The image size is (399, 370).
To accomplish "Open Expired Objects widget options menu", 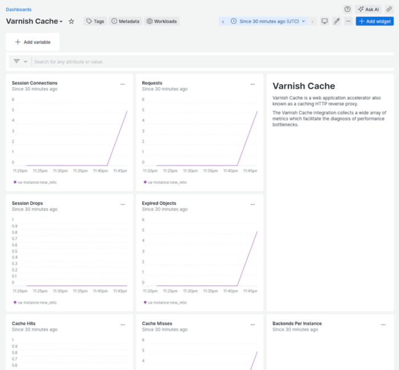I will pyautogui.click(x=253, y=204).
